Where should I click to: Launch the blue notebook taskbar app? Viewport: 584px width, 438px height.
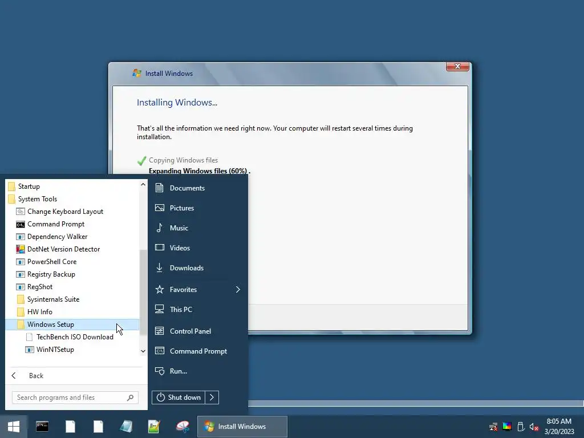[126, 427]
